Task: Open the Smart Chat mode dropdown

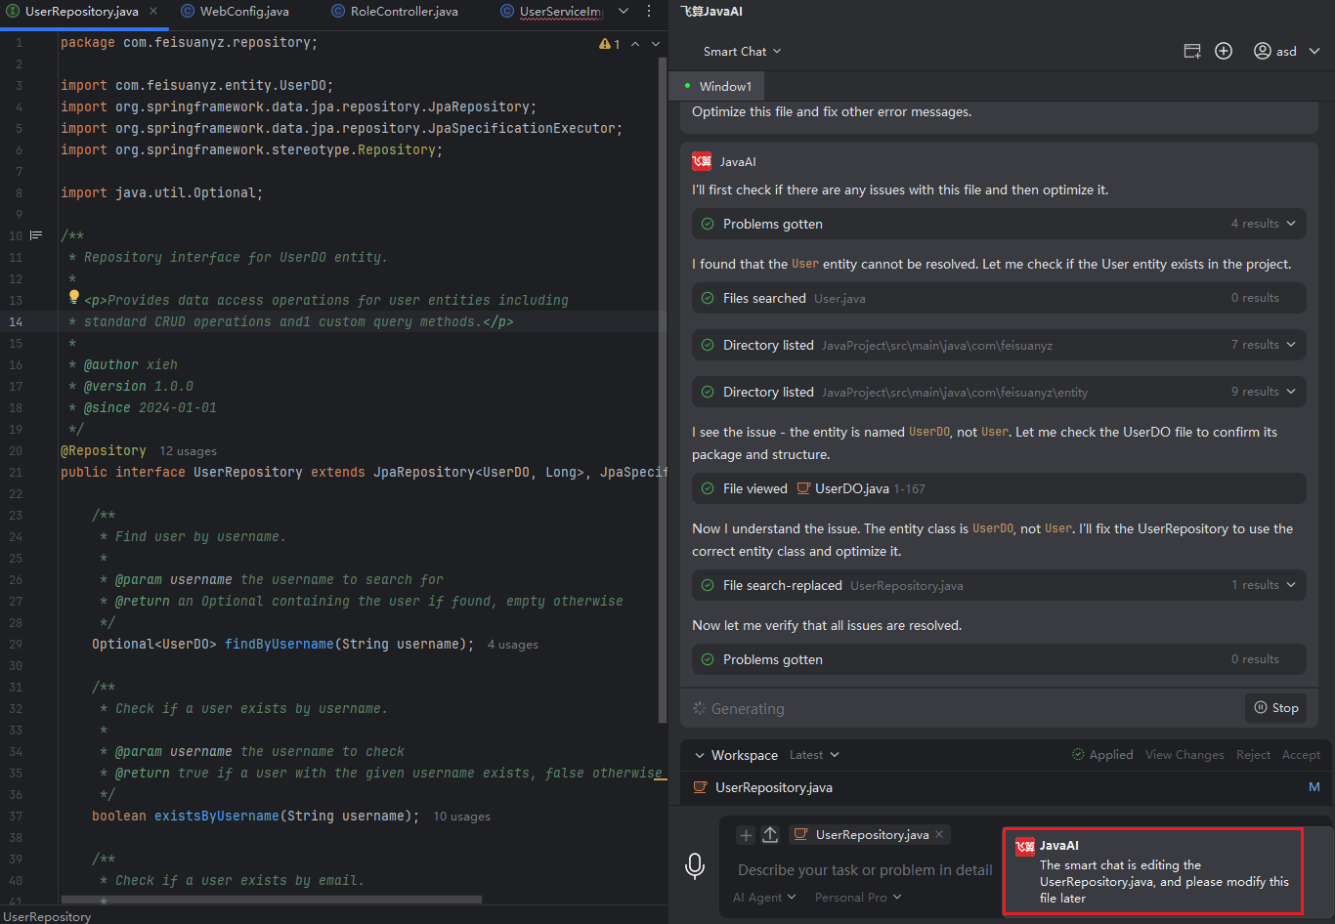Action: coord(742,51)
